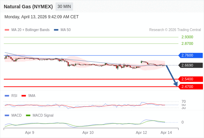This screenshot has height=138, width=204.
Task: Click the Natural Gas (NYMEX) title
Action: pos(28,7)
